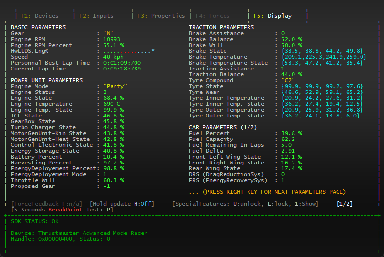Select Tyre Compound value "C2"
384x257 pixels.
[x=288, y=80]
